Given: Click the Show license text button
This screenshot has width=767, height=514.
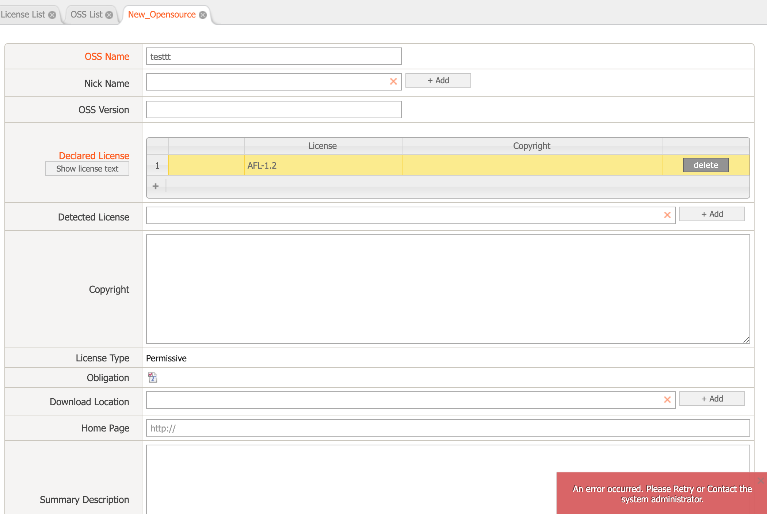Looking at the screenshot, I should pos(87,169).
